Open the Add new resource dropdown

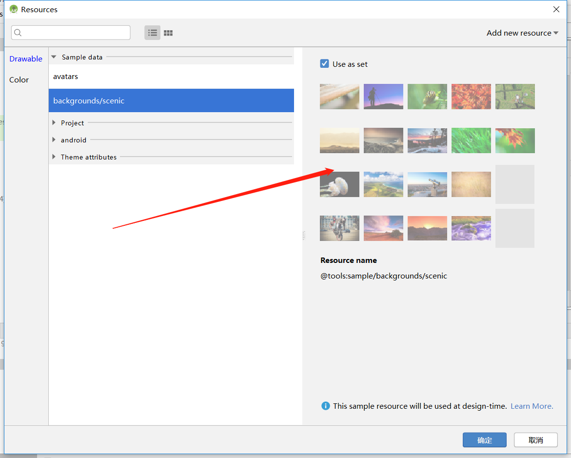point(522,33)
